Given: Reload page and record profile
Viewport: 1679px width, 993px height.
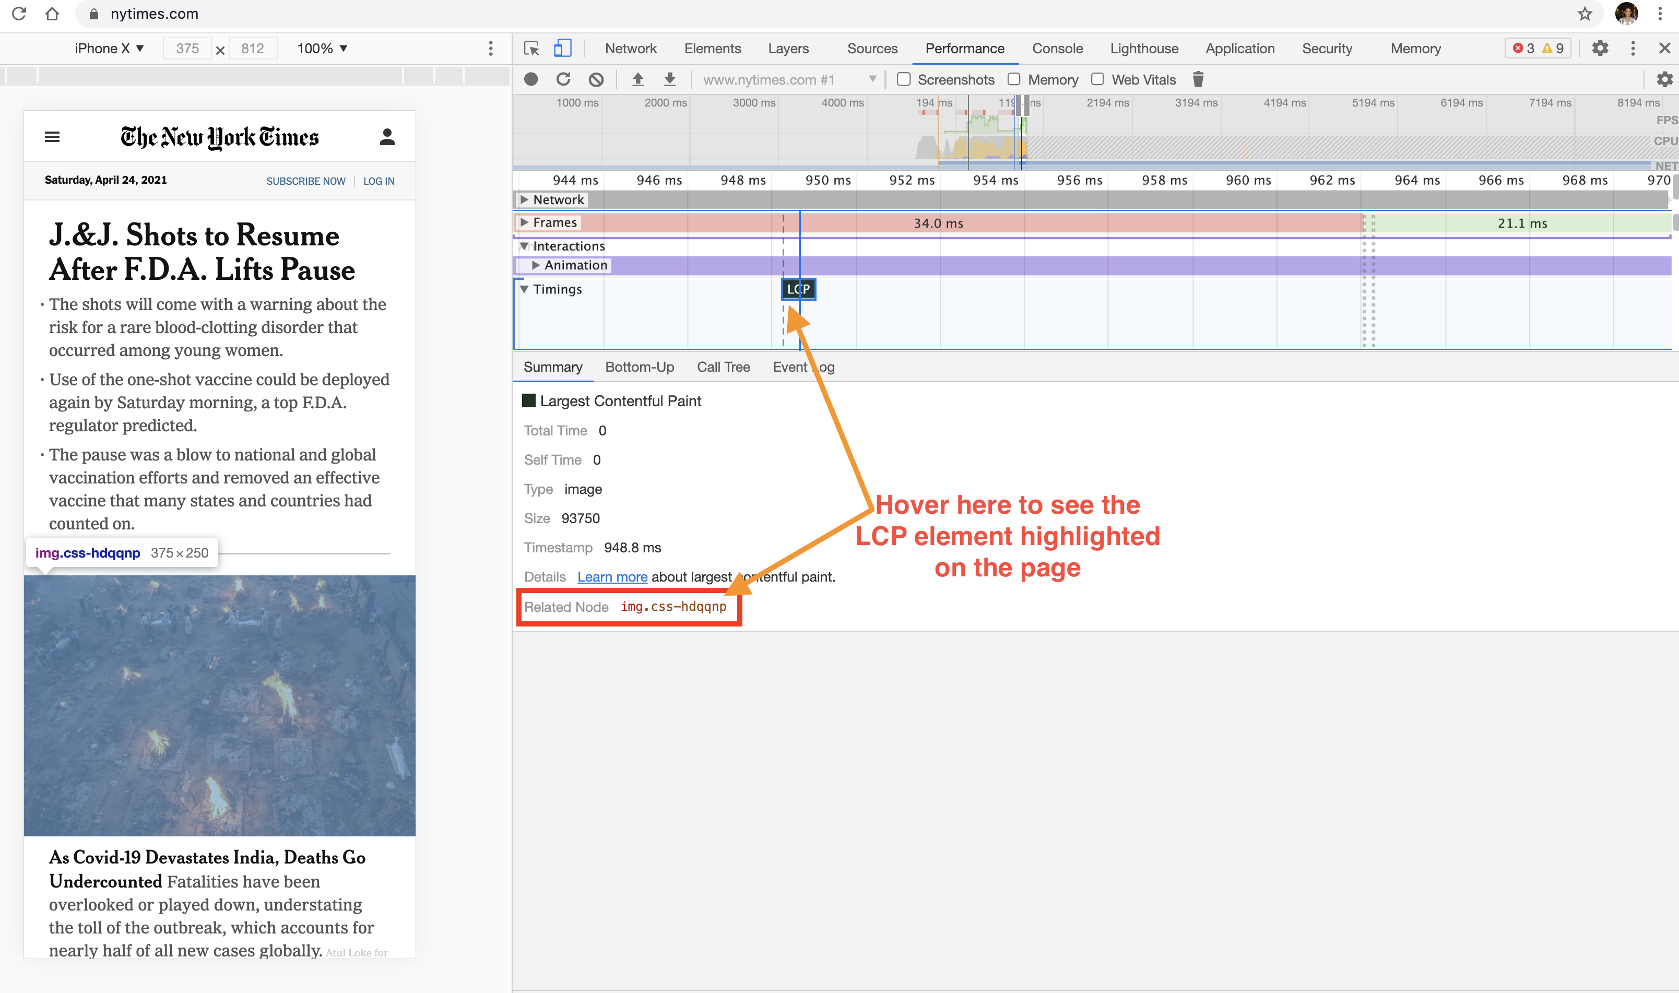Looking at the screenshot, I should pos(563,80).
